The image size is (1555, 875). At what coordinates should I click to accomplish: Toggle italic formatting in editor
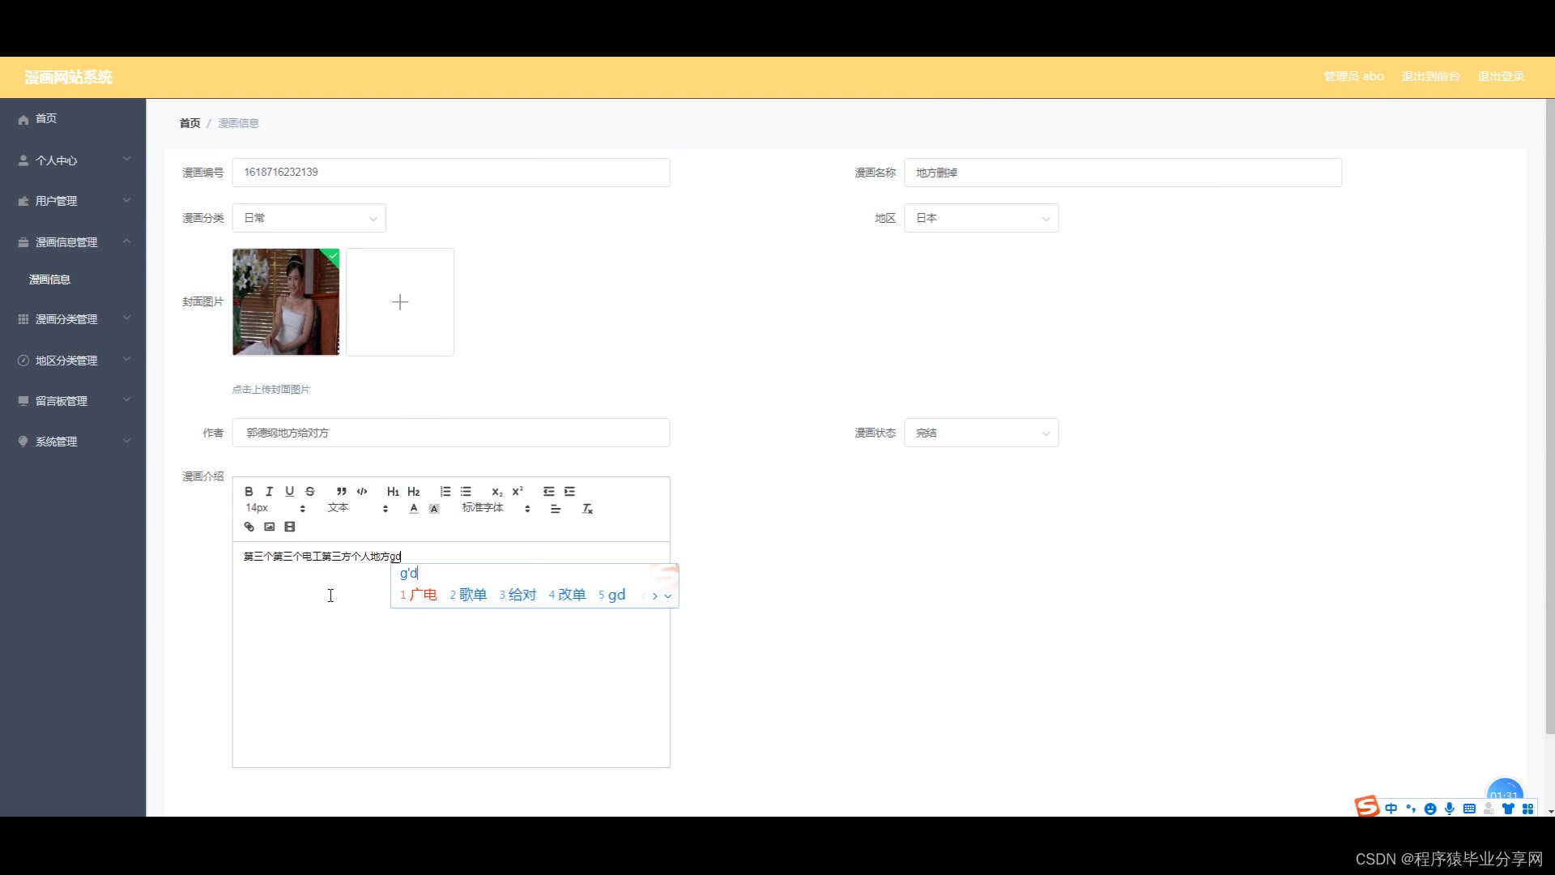[x=269, y=492]
